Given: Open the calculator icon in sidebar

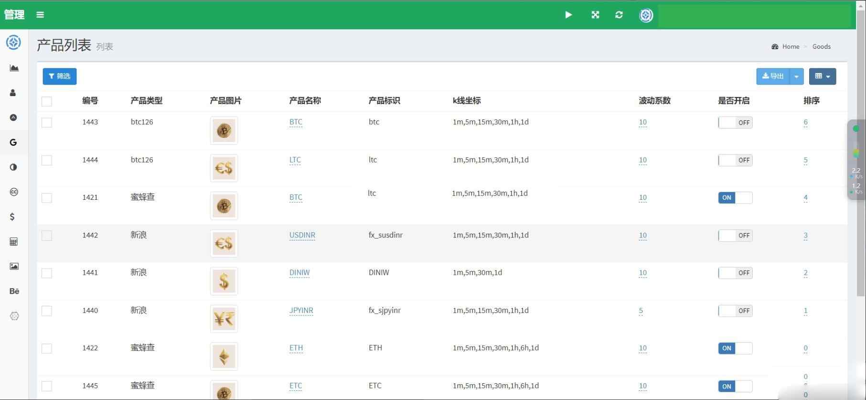Looking at the screenshot, I should [14, 241].
